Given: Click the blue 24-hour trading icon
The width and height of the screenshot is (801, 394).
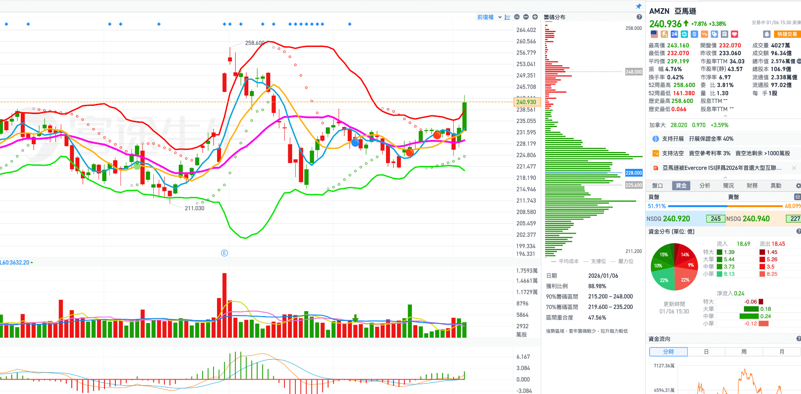Looking at the screenshot, I should coord(674,34).
